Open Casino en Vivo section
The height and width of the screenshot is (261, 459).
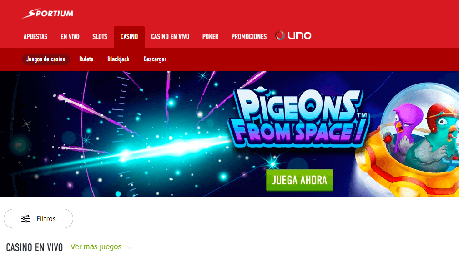click(170, 37)
